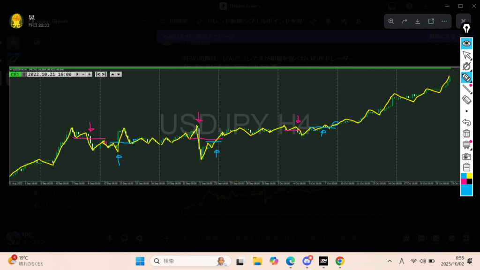Open the color palette swatch

[466, 184]
